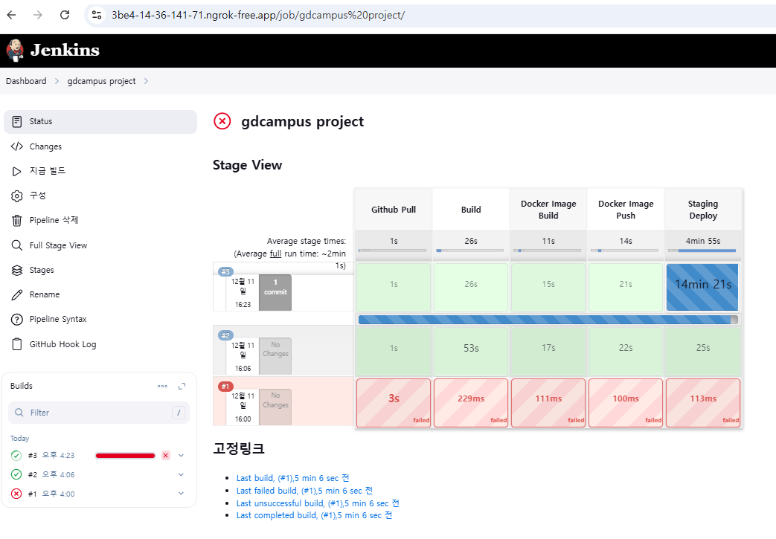776x539 pixels.
Task: Click gdcampus project breadcrumb link
Action: [101, 81]
